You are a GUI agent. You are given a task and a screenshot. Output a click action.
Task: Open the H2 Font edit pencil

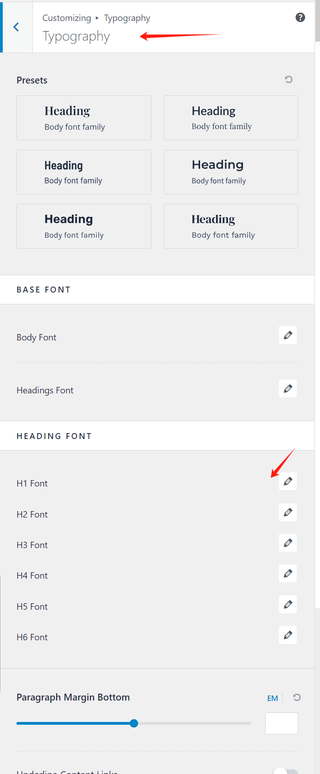pos(288,513)
